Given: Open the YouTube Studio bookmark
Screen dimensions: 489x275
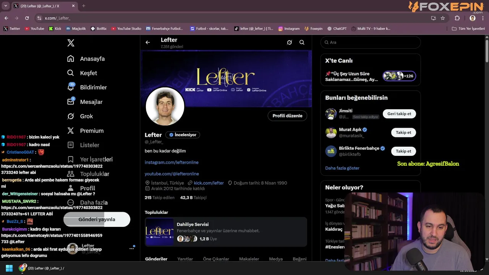Looking at the screenshot, I should click(126, 29).
